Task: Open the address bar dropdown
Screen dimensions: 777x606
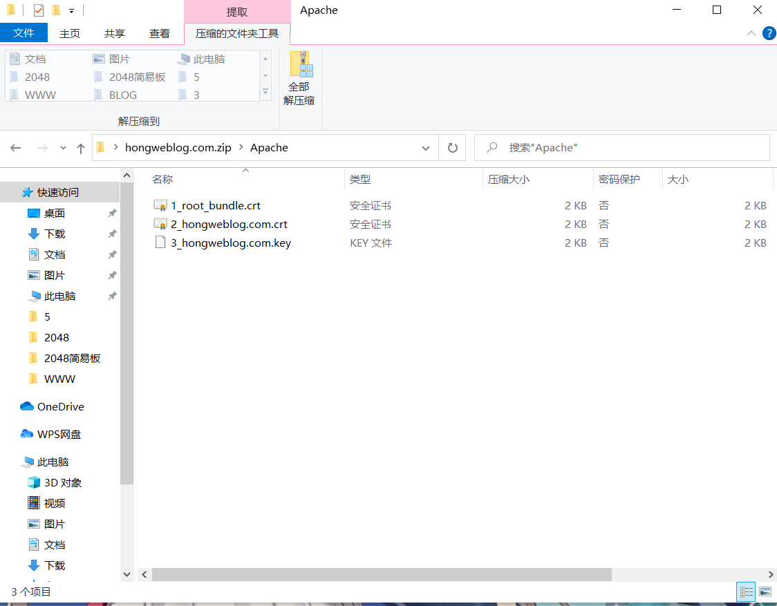Action: pos(426,147)
